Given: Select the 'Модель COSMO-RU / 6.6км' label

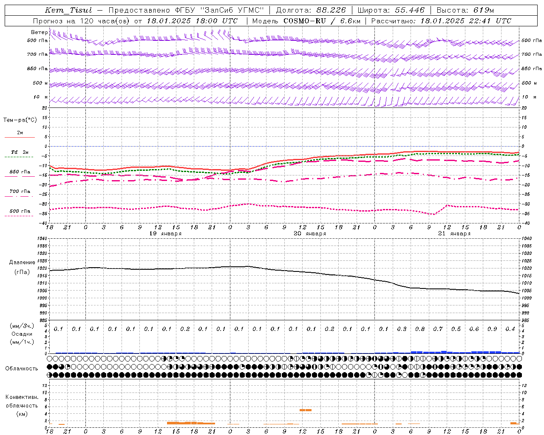Looking at the screenshot, I should pos(306,21).
